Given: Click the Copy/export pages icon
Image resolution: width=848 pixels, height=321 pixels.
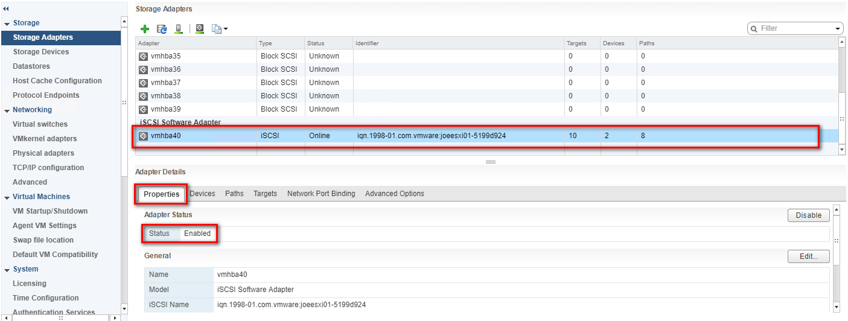Looking at the screenshot, I should click(x=217, y=28).
